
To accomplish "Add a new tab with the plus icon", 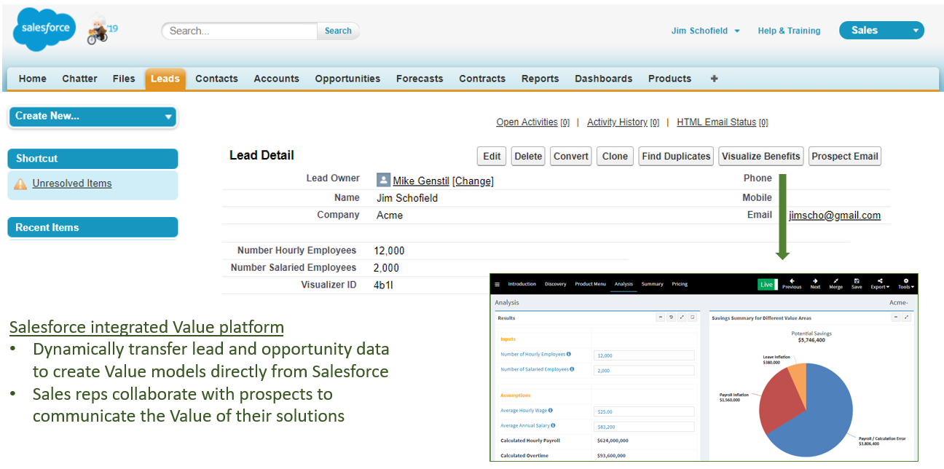I will point(714,79).
